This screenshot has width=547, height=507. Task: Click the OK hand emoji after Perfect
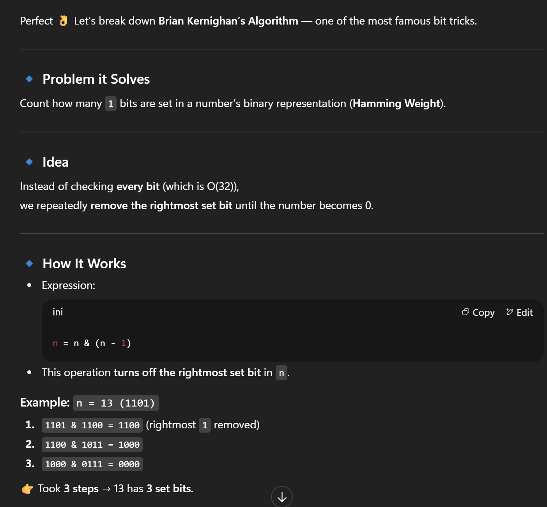[x=64, y=21]
